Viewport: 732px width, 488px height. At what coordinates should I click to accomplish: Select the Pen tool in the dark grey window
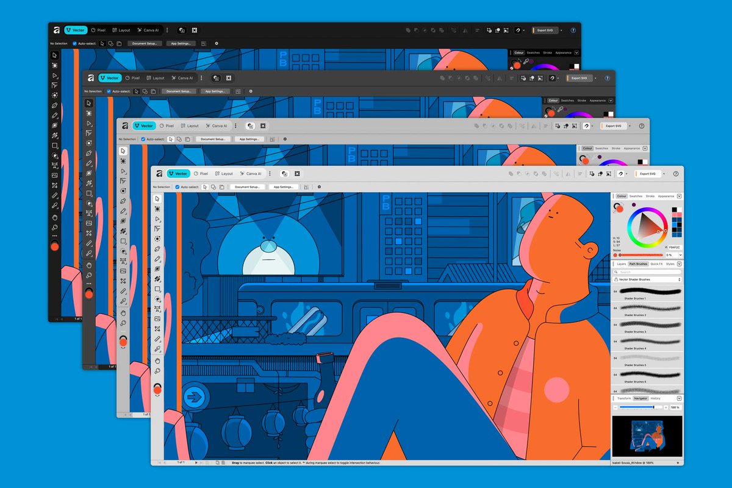click(x=88, y=153)
